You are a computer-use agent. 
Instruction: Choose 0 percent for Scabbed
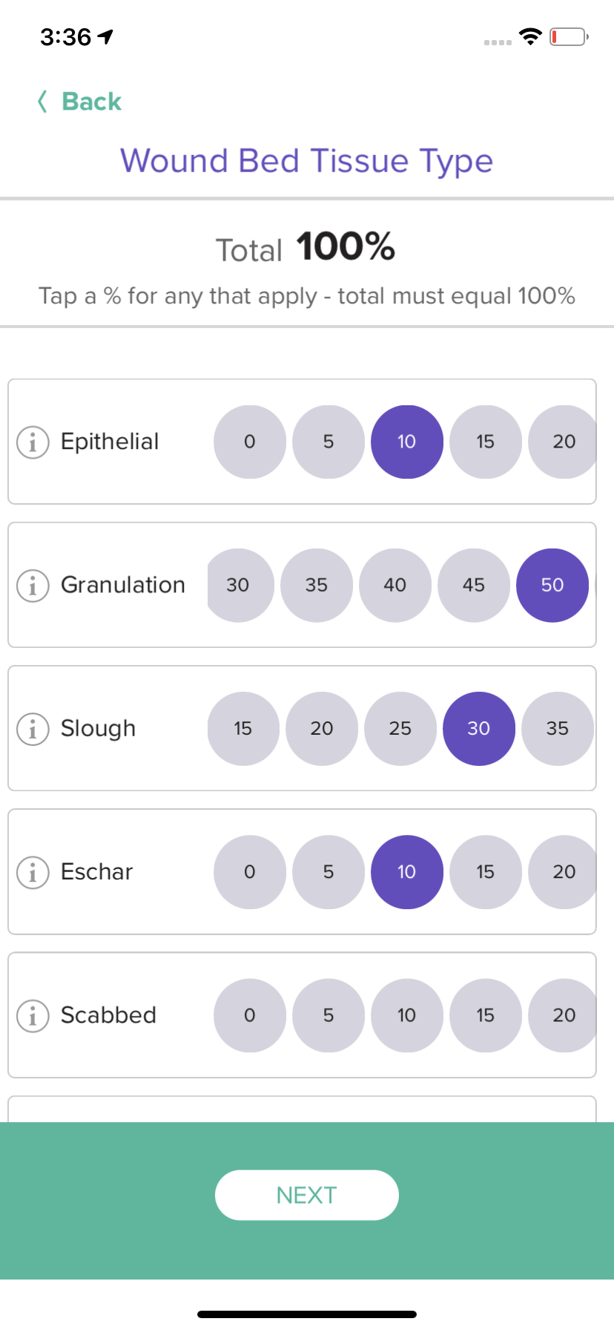[250, 1015]
